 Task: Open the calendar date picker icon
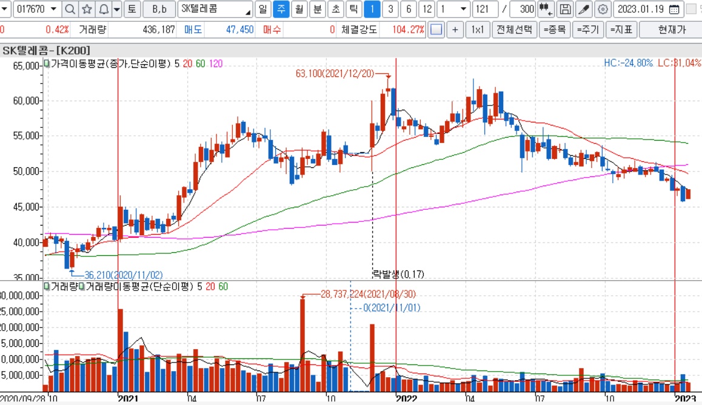[674, 9]
